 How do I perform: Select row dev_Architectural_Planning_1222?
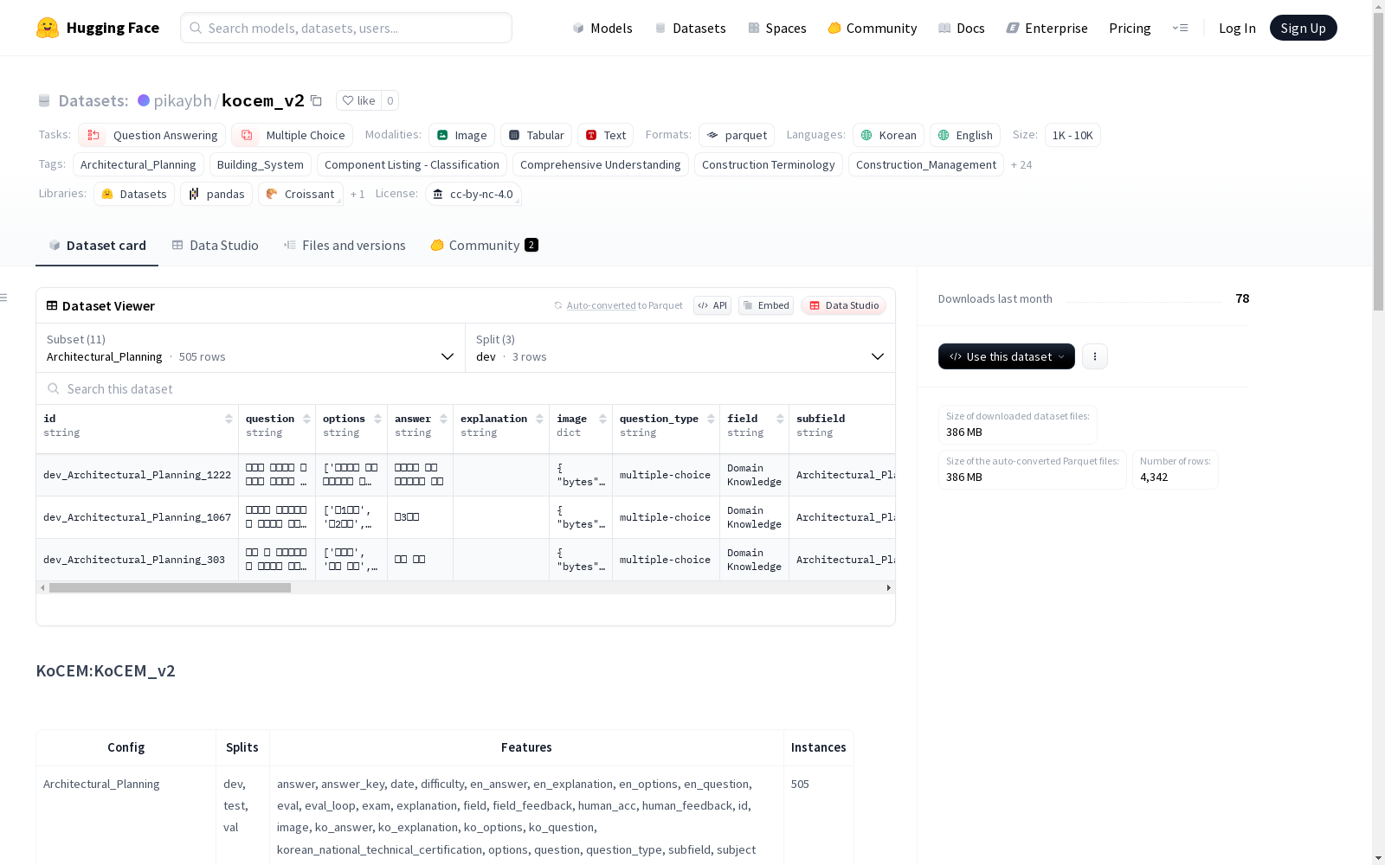click(466, 475)
